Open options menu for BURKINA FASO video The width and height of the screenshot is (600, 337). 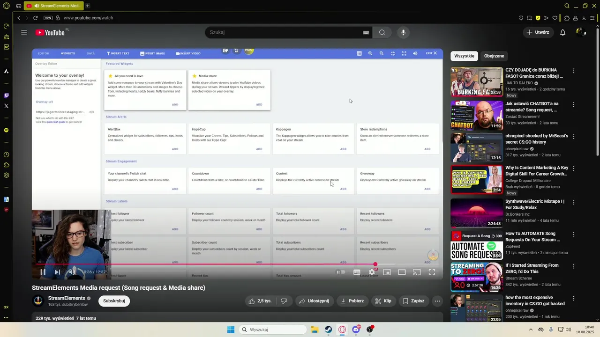coord(574,71)
